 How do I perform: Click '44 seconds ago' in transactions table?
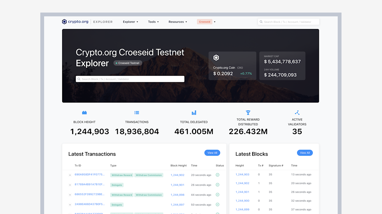point(201,195)
